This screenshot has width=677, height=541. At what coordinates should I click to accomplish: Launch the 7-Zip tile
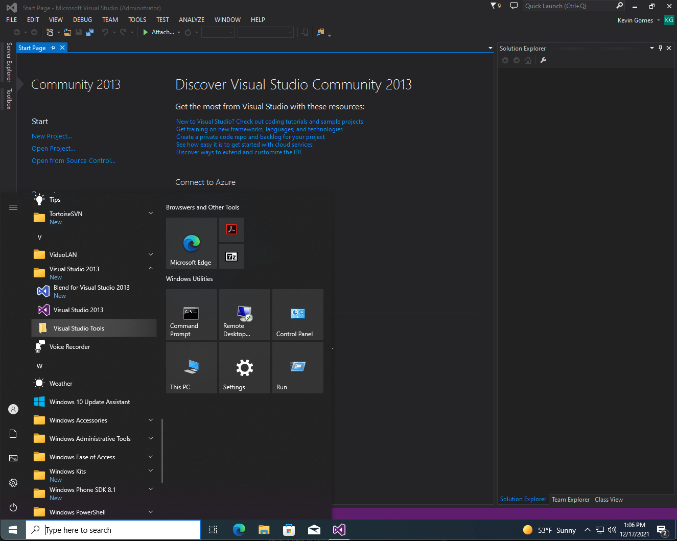(231, 256)
